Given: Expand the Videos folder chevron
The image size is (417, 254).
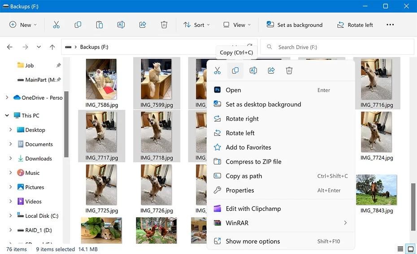Looking at the screenshot, I should (11, 201).
